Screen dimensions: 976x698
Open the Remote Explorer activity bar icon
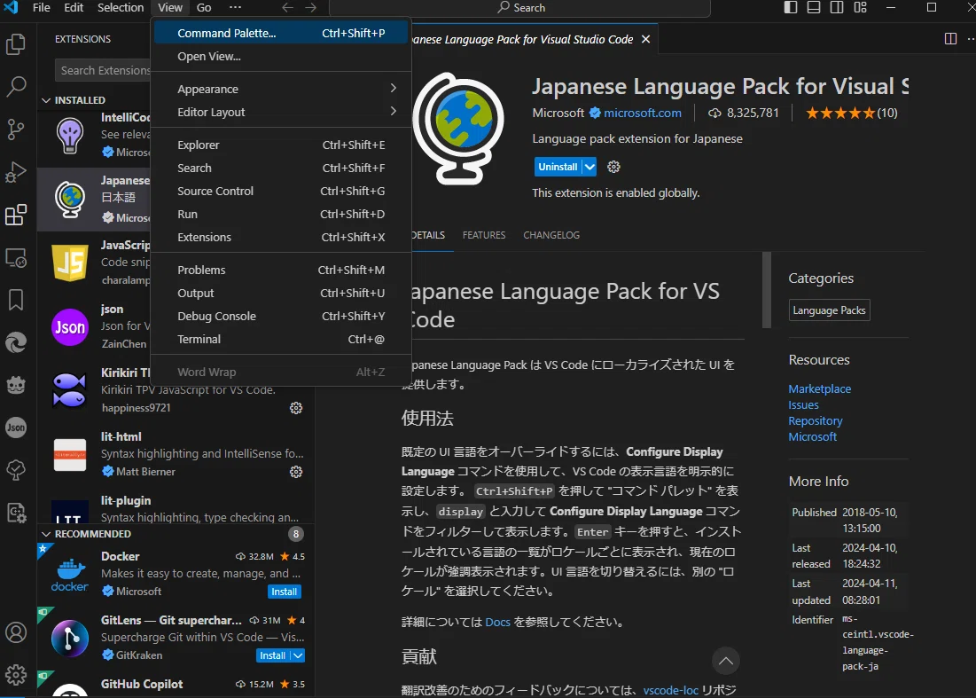pos(16,258)
